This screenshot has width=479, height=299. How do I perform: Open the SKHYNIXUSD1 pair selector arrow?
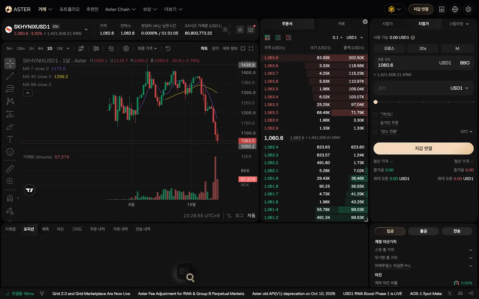click(x=86, y=30)
